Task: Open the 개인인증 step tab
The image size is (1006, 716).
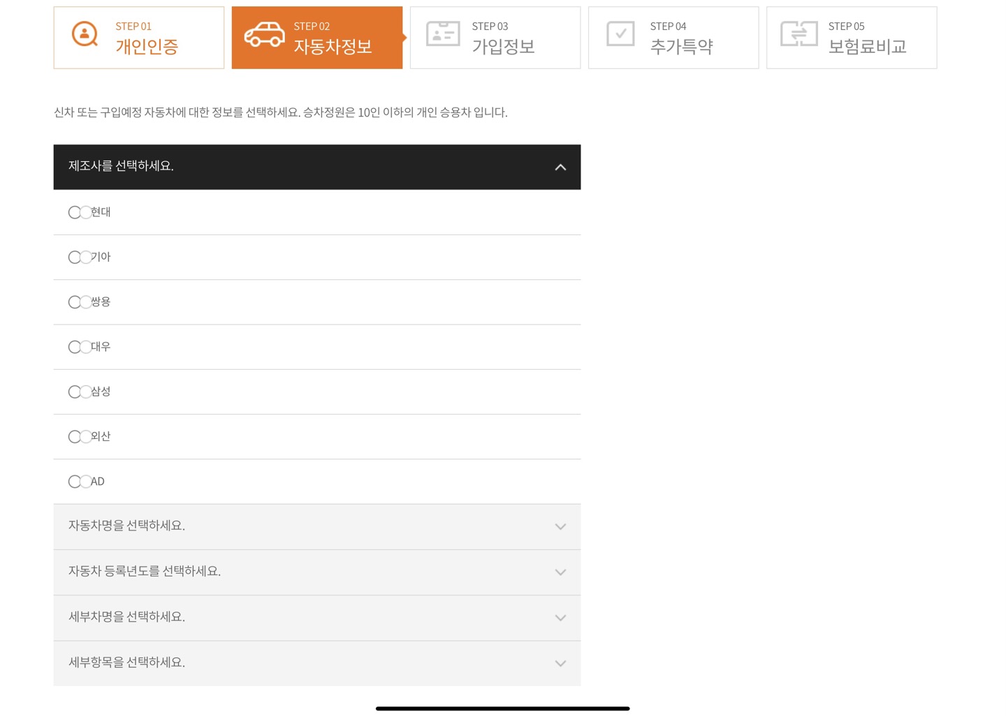Action: [x=139, y=38]
